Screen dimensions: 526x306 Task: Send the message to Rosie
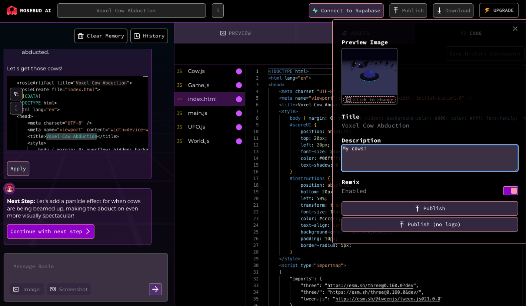point(155,289)
